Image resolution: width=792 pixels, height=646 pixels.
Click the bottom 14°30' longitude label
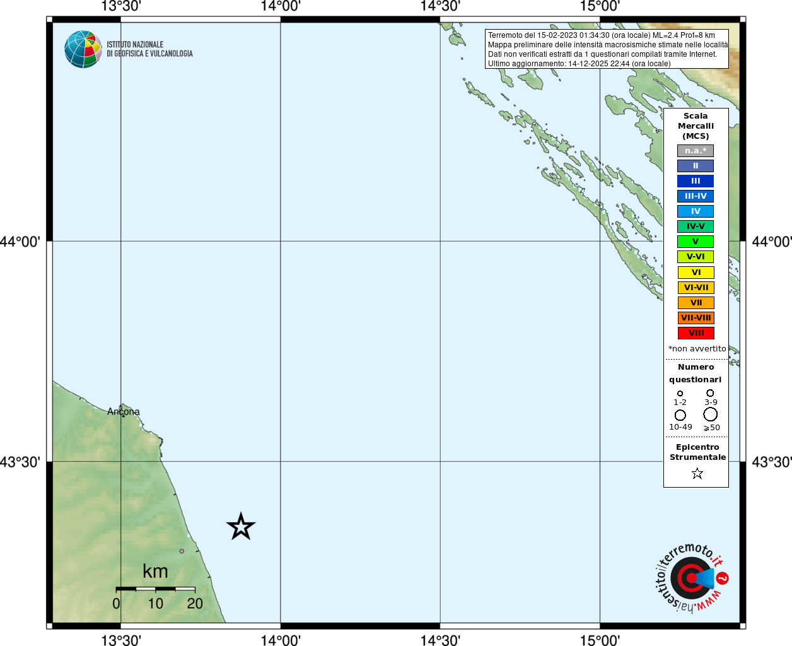click(x=440, y=640)
